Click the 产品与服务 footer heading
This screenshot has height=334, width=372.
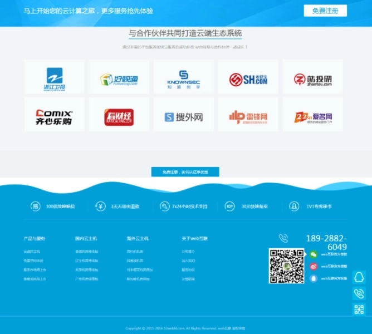35,238
